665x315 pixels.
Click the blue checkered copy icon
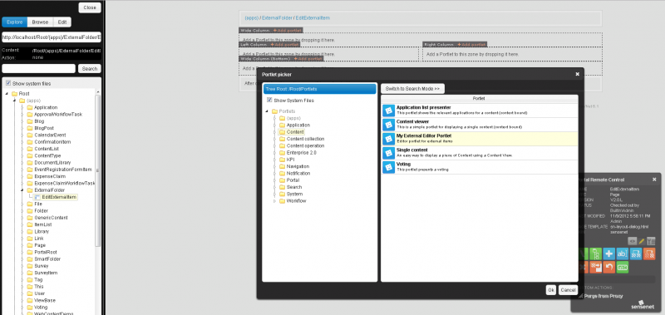point(636,254)
